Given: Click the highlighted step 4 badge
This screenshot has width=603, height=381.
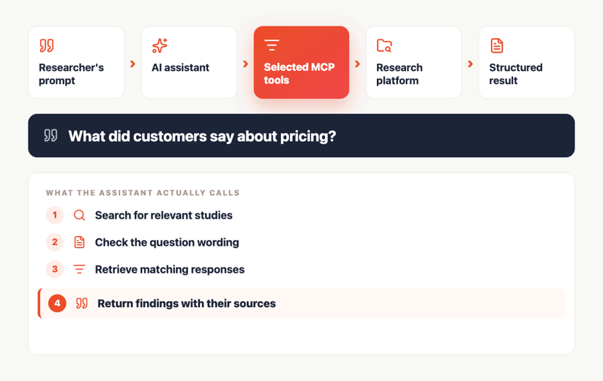Looking at the screenshot, I should tap(57, 303).
